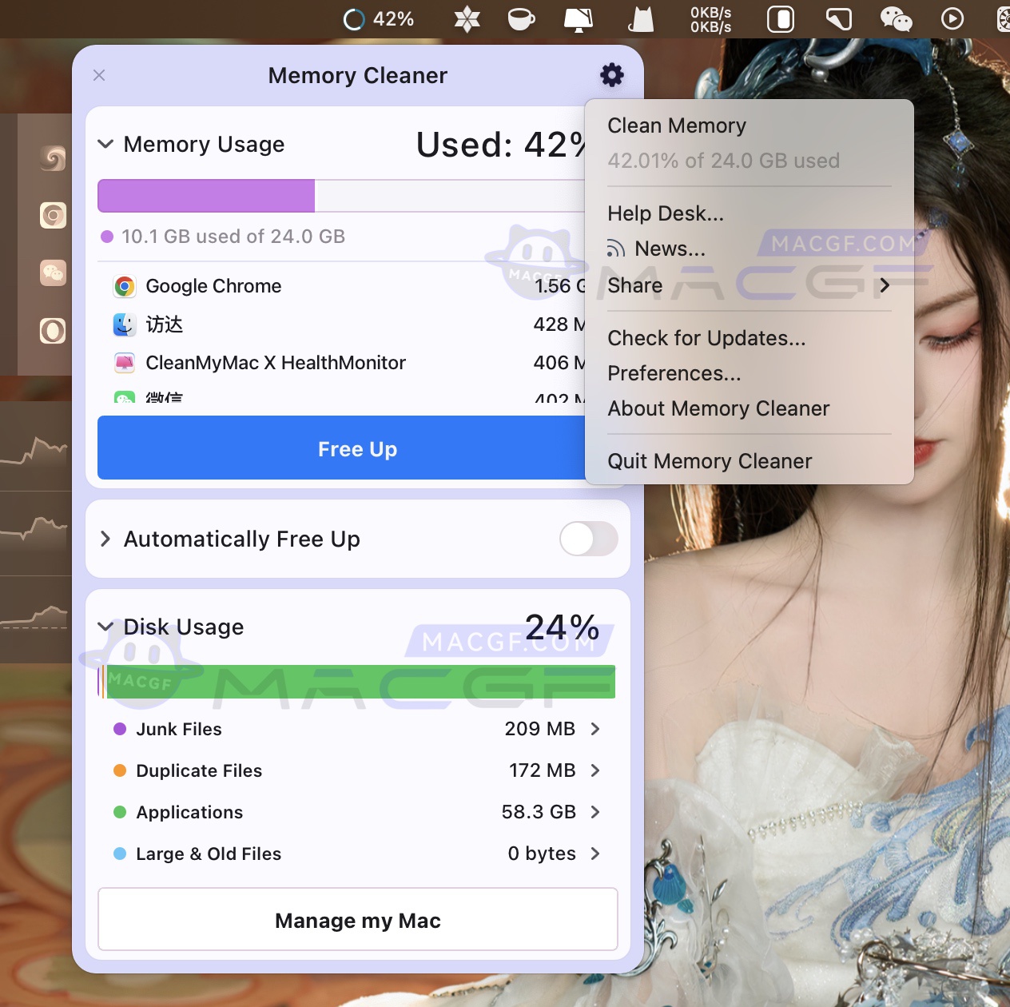Click the Manage my Mac button
The width and height of the screenshot is (1010, 1007).
357,920
